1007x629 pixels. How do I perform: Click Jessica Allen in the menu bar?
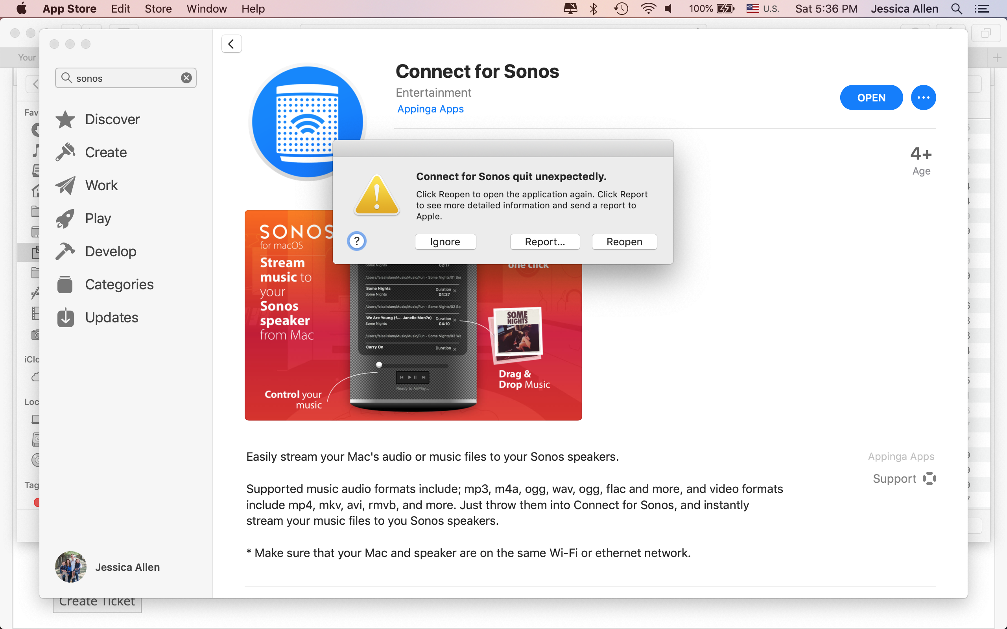coord(904,9)
